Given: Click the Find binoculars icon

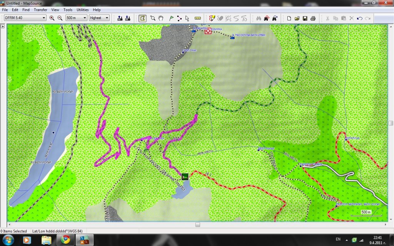Looking at the screenshot, I should point(259,18).
